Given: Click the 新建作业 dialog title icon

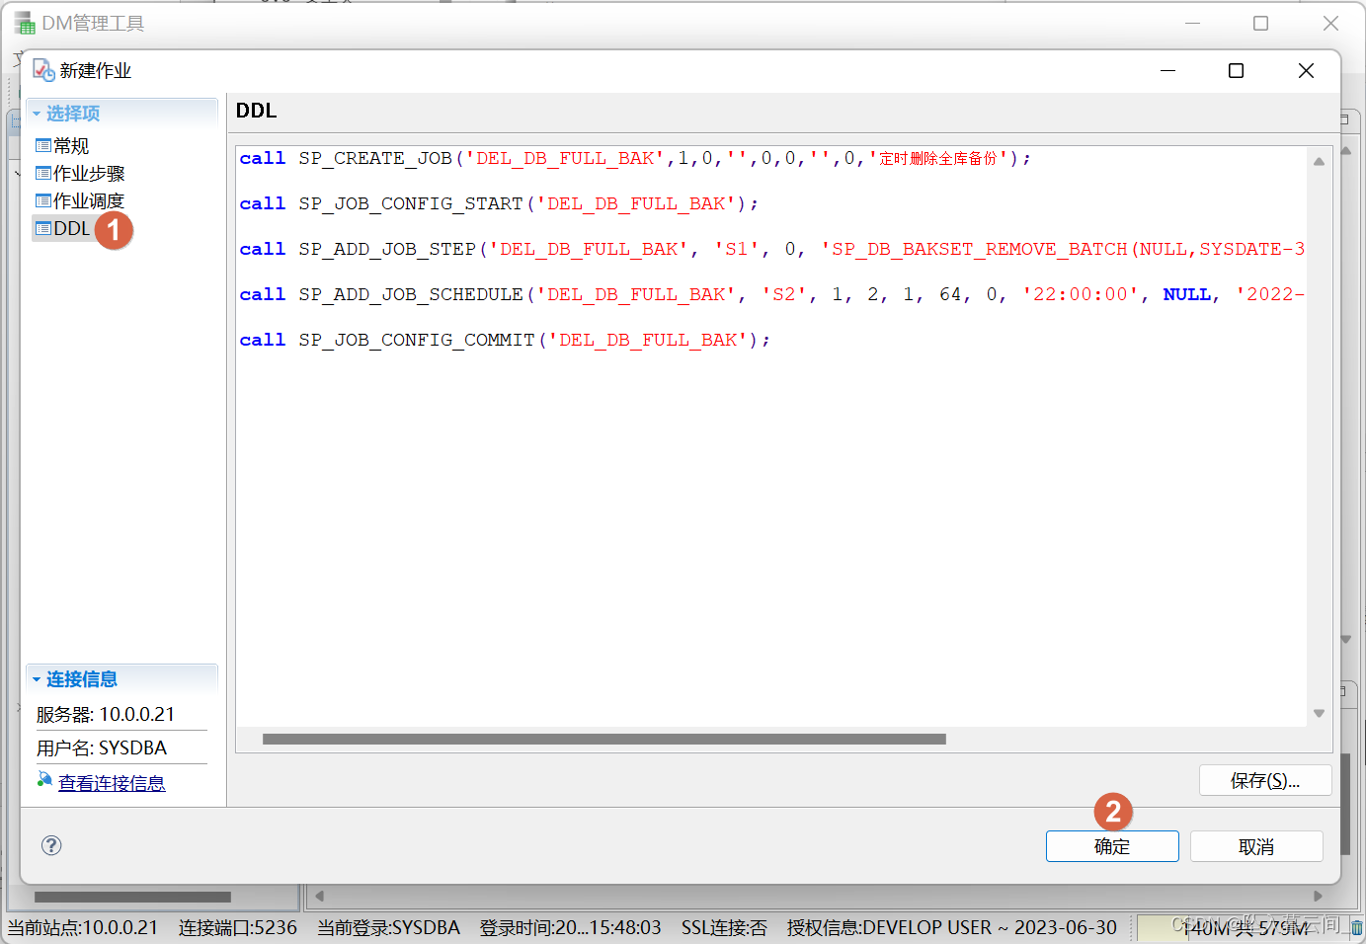Looking at the screenshot, I should pos(43,70).
